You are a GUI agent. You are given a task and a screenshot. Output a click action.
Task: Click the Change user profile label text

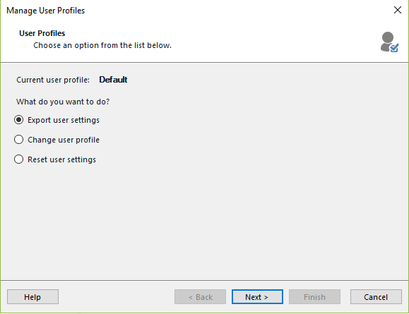(64, 140)
